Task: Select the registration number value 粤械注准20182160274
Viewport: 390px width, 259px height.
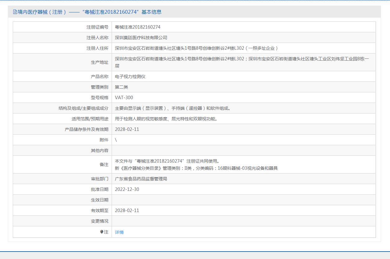Action: pyautogui.click(x=137, y=27)
